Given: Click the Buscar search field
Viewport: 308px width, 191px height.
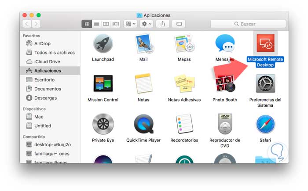Looking at the screenshot, I should click(x=248, y=24).
